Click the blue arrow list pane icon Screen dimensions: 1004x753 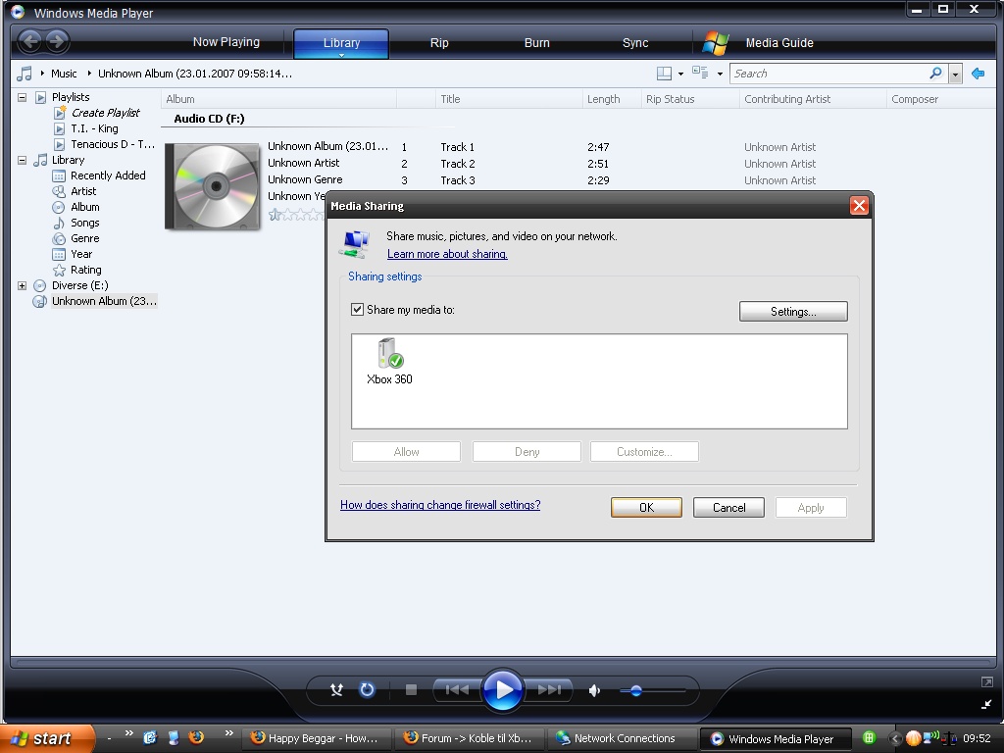coord(978,74)
